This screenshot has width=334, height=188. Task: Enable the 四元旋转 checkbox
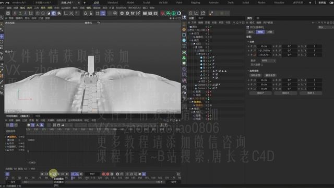pos(262,65)
